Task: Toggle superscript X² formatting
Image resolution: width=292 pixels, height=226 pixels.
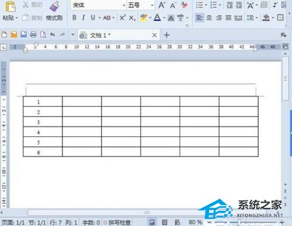Action: tap(123, 18)
